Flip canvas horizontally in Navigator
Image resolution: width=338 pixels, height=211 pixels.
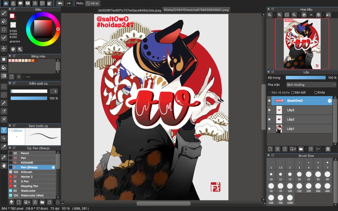[328, 15]
